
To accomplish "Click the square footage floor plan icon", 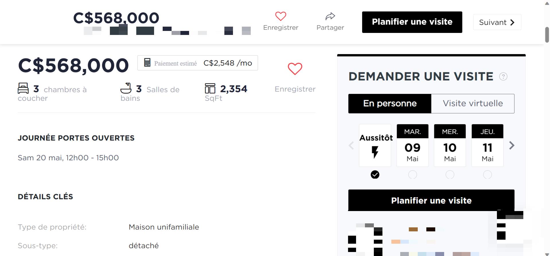I will pos(210,88).
